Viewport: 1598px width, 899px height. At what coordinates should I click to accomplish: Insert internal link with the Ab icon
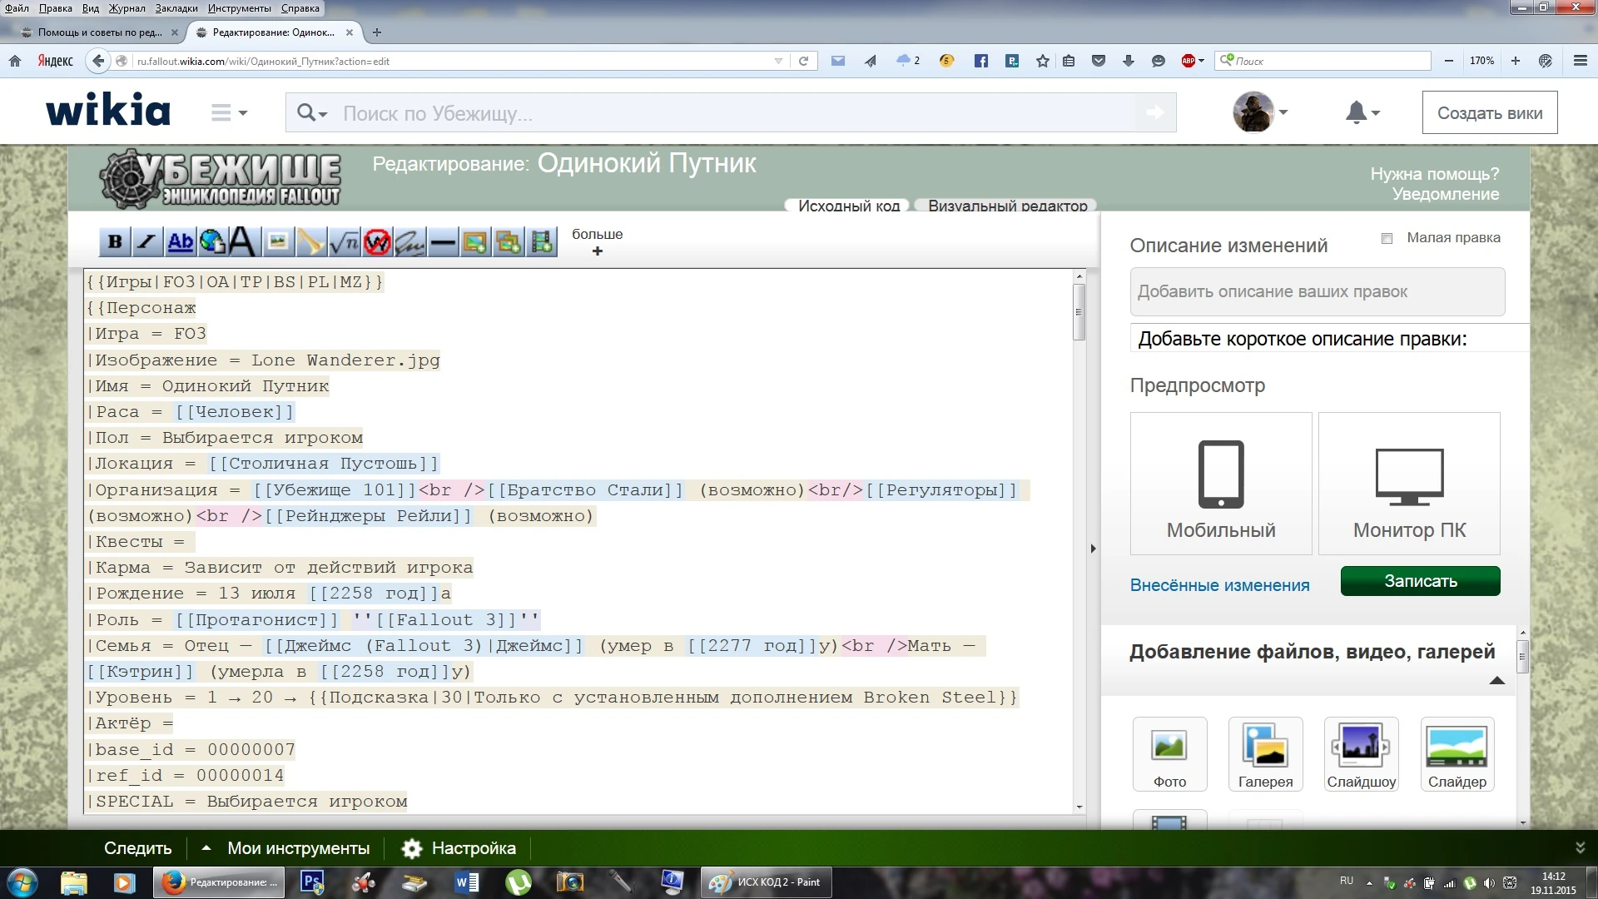click(x=180, y=242)
